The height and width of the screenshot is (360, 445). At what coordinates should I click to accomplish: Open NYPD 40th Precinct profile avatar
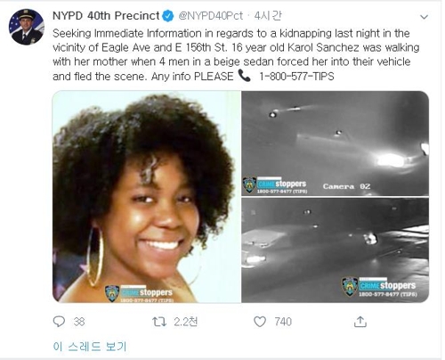click(x=27, y=27)
